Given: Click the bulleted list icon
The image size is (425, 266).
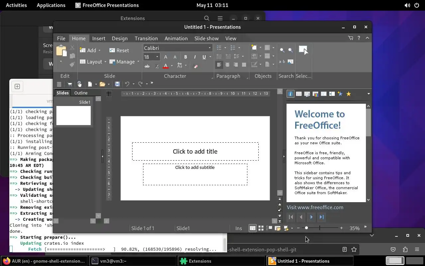Looking at the screenshot, I should pyautogui.click(x=219, y=48).
